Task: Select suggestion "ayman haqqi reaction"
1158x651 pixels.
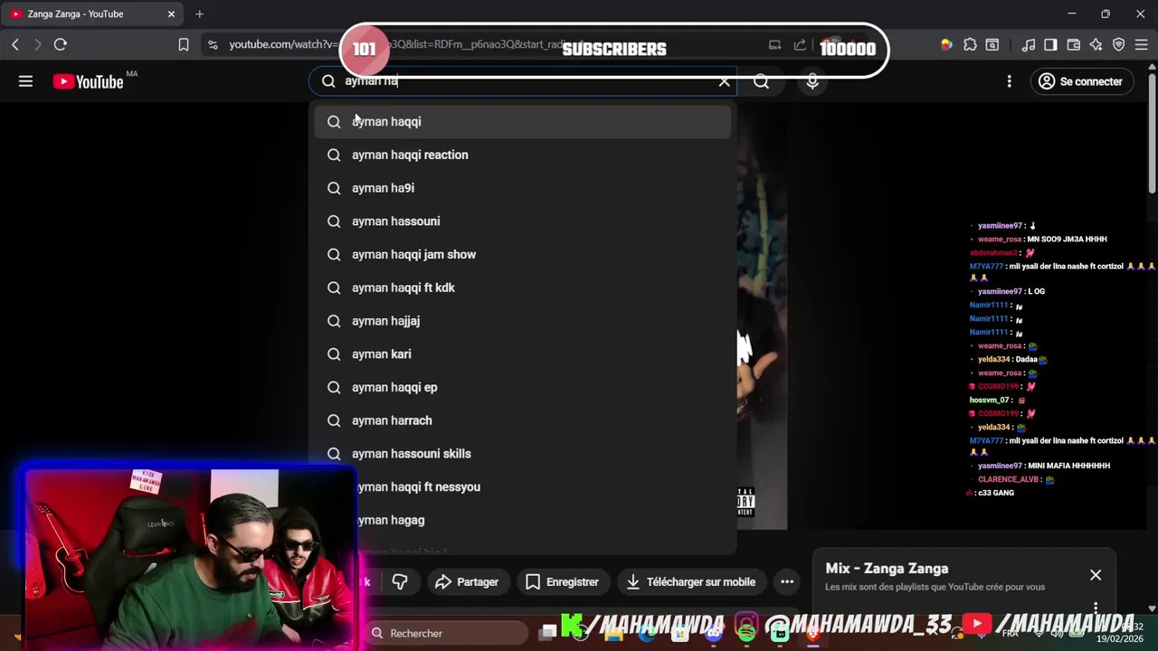Action: coord(523,155)
